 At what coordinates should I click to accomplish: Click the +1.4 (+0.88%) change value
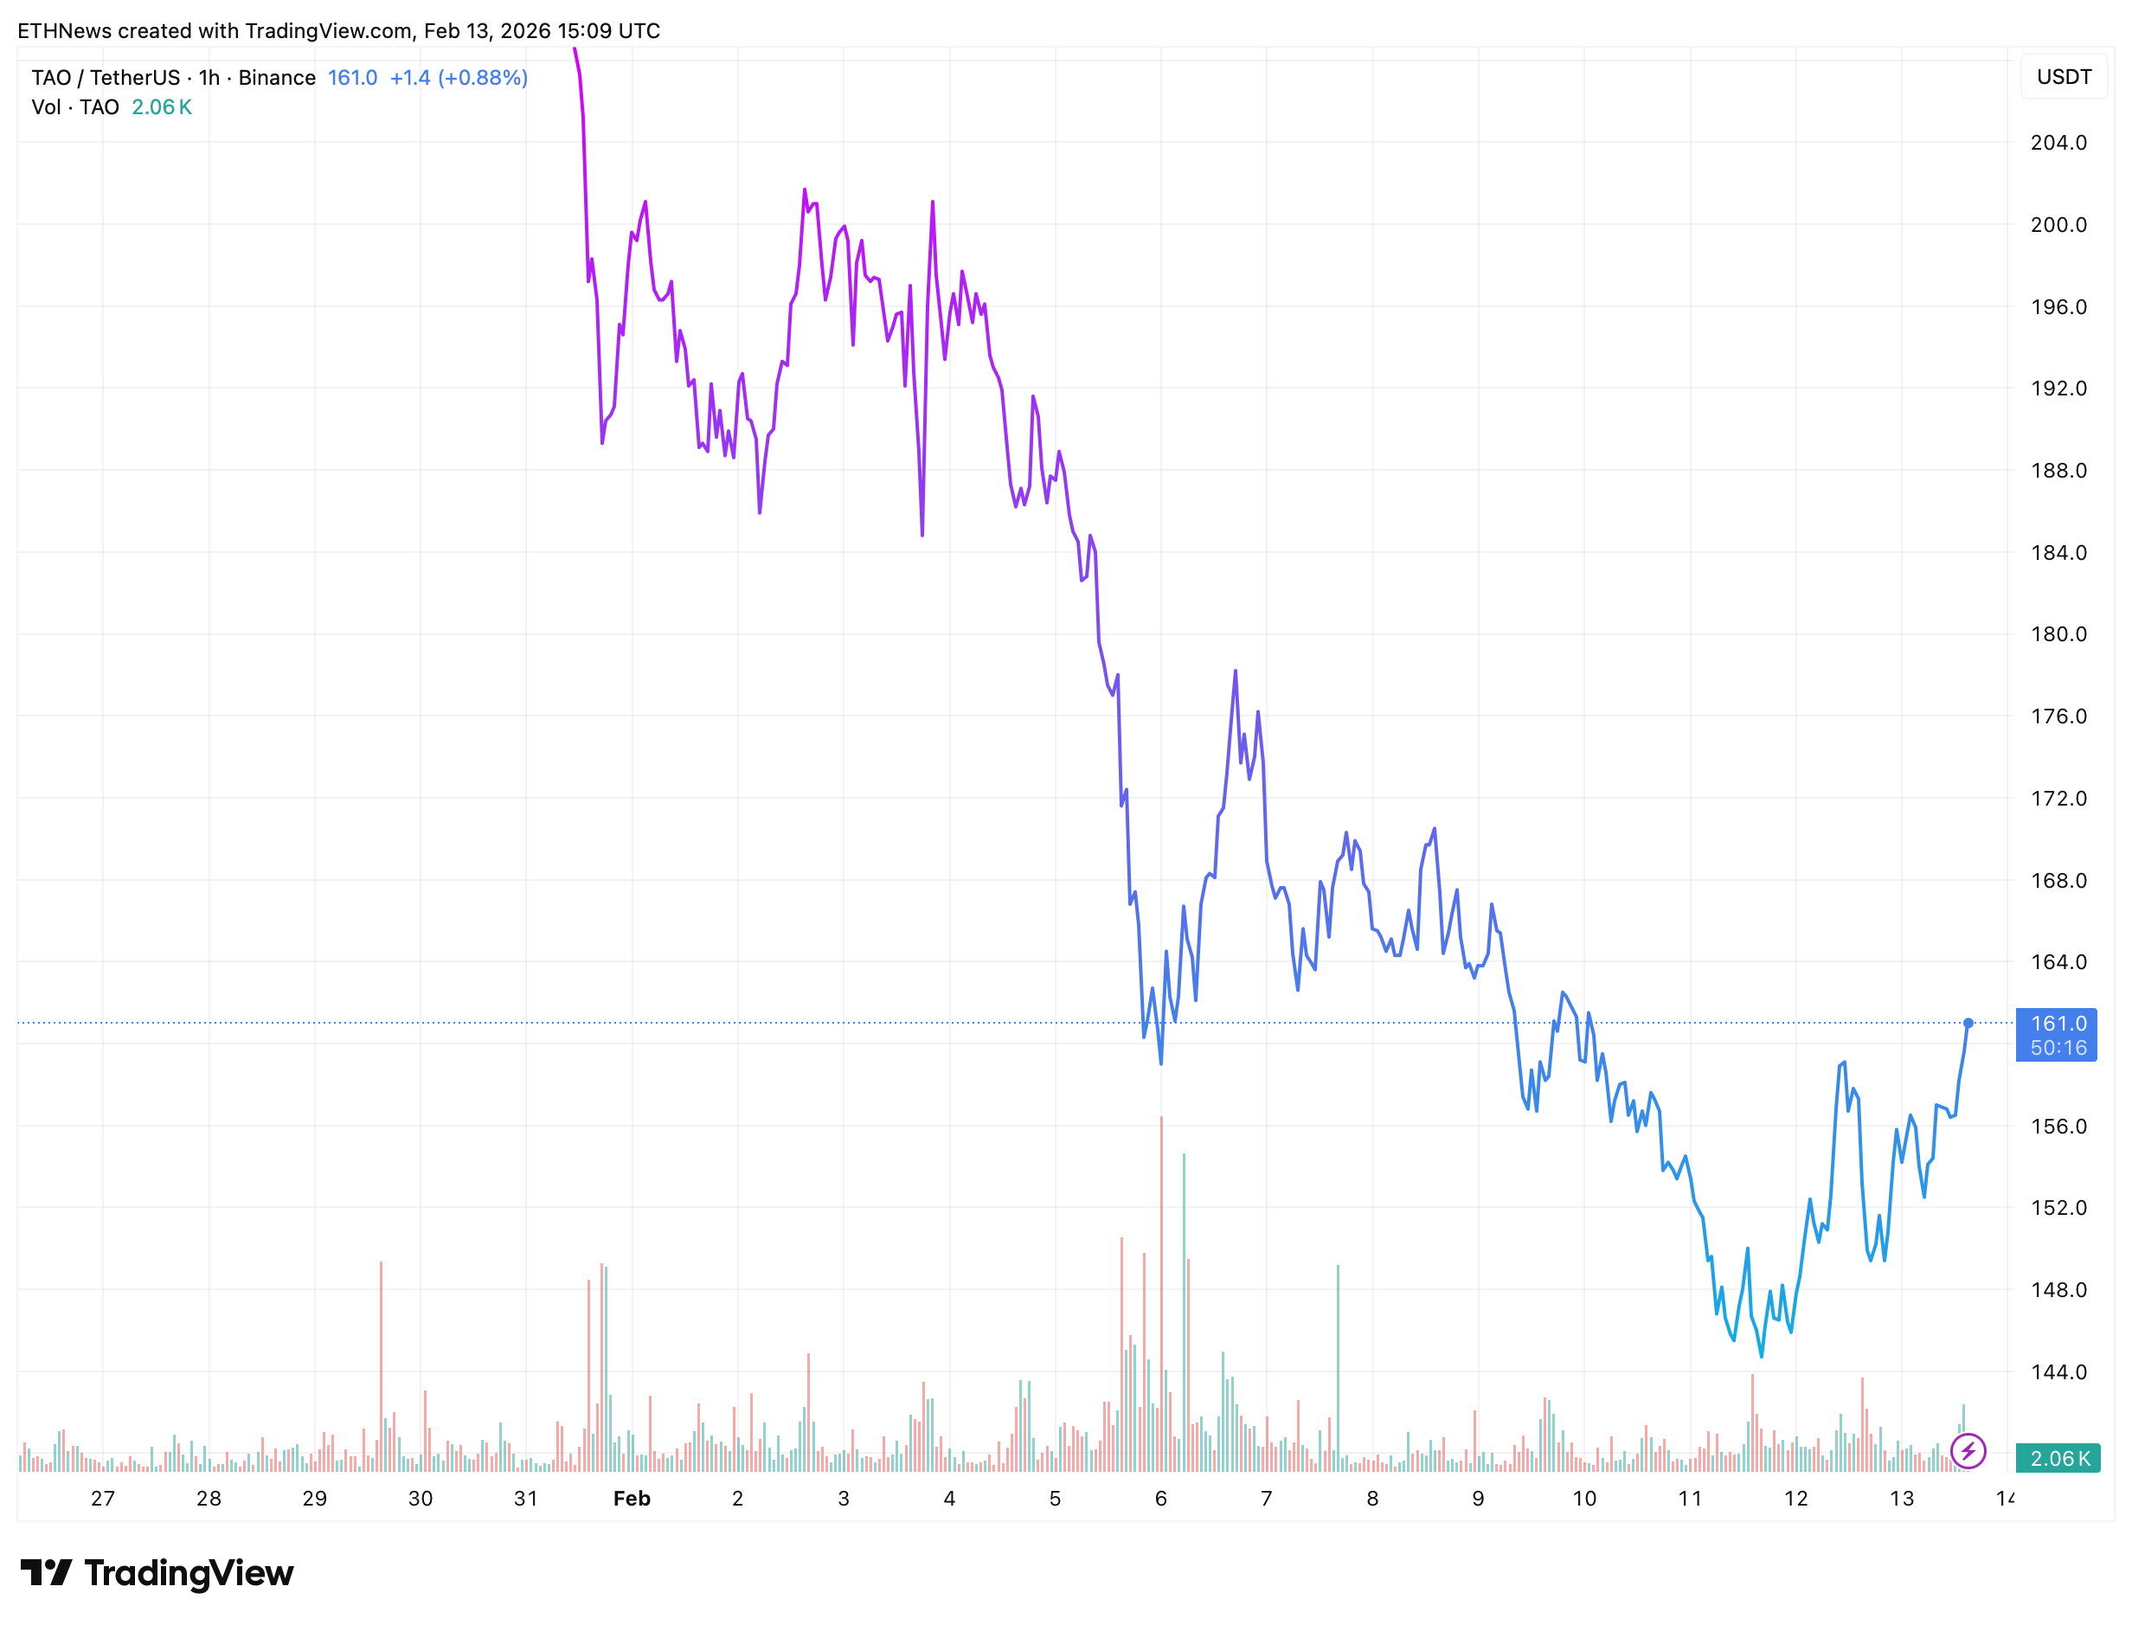pyautogui.click(x=459, y=77)
